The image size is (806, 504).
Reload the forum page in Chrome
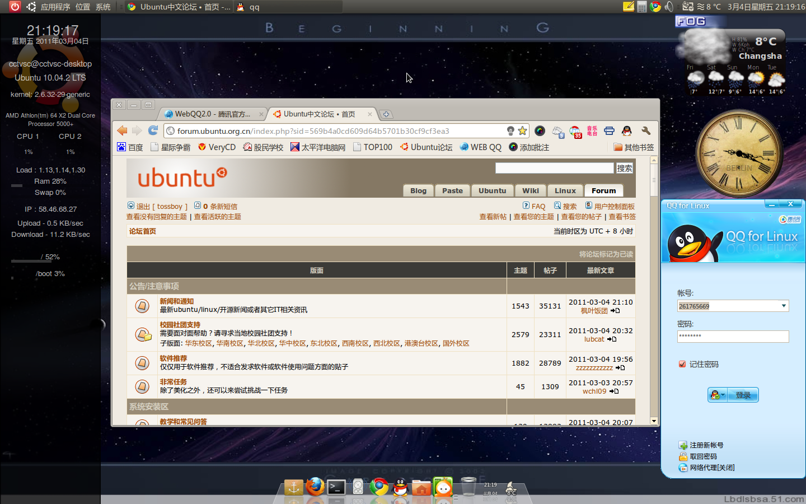pyautogui.click(x=153, y=130)
